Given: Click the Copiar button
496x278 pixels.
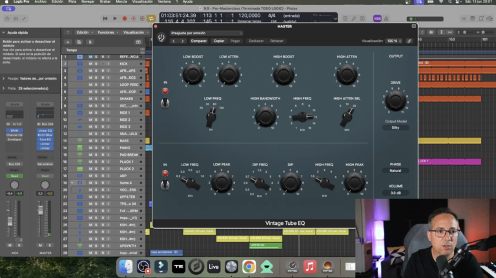Looking at the screenshot, I should (x=218, y=41).
